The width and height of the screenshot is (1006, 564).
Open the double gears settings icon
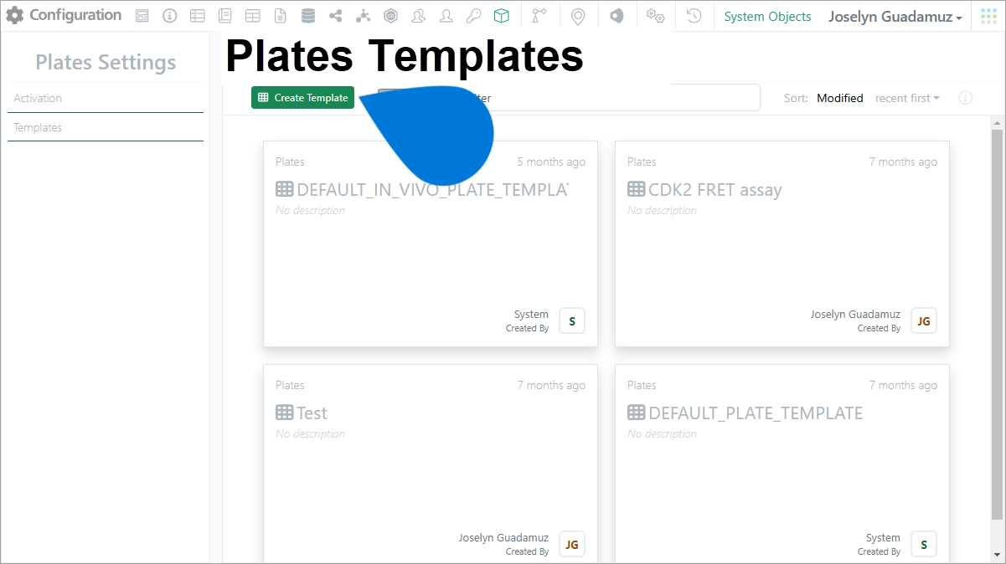click(x=655, y=16)
